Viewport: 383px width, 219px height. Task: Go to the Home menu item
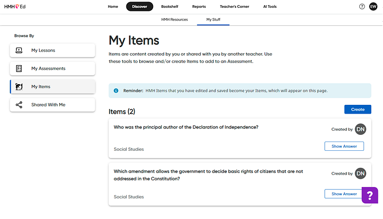point(113,7)
